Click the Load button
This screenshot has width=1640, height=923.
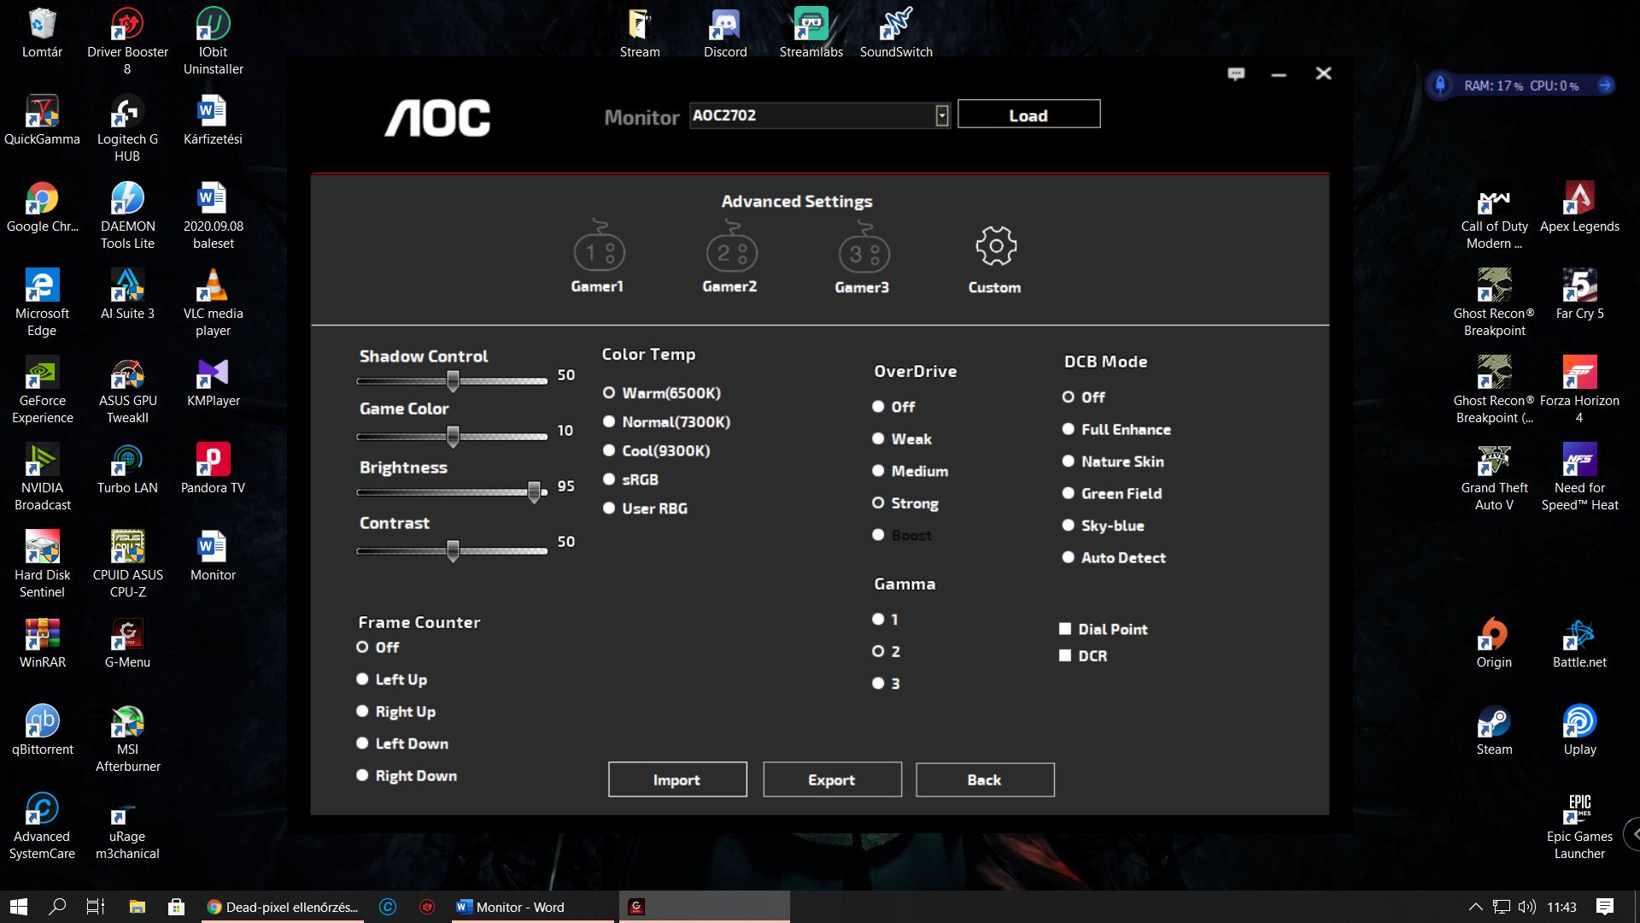1028,115
